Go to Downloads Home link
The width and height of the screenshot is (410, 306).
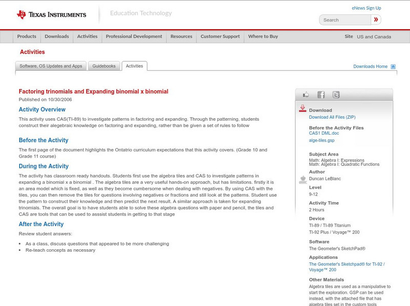(370, 67)
